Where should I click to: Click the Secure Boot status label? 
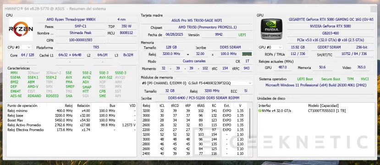330,79
